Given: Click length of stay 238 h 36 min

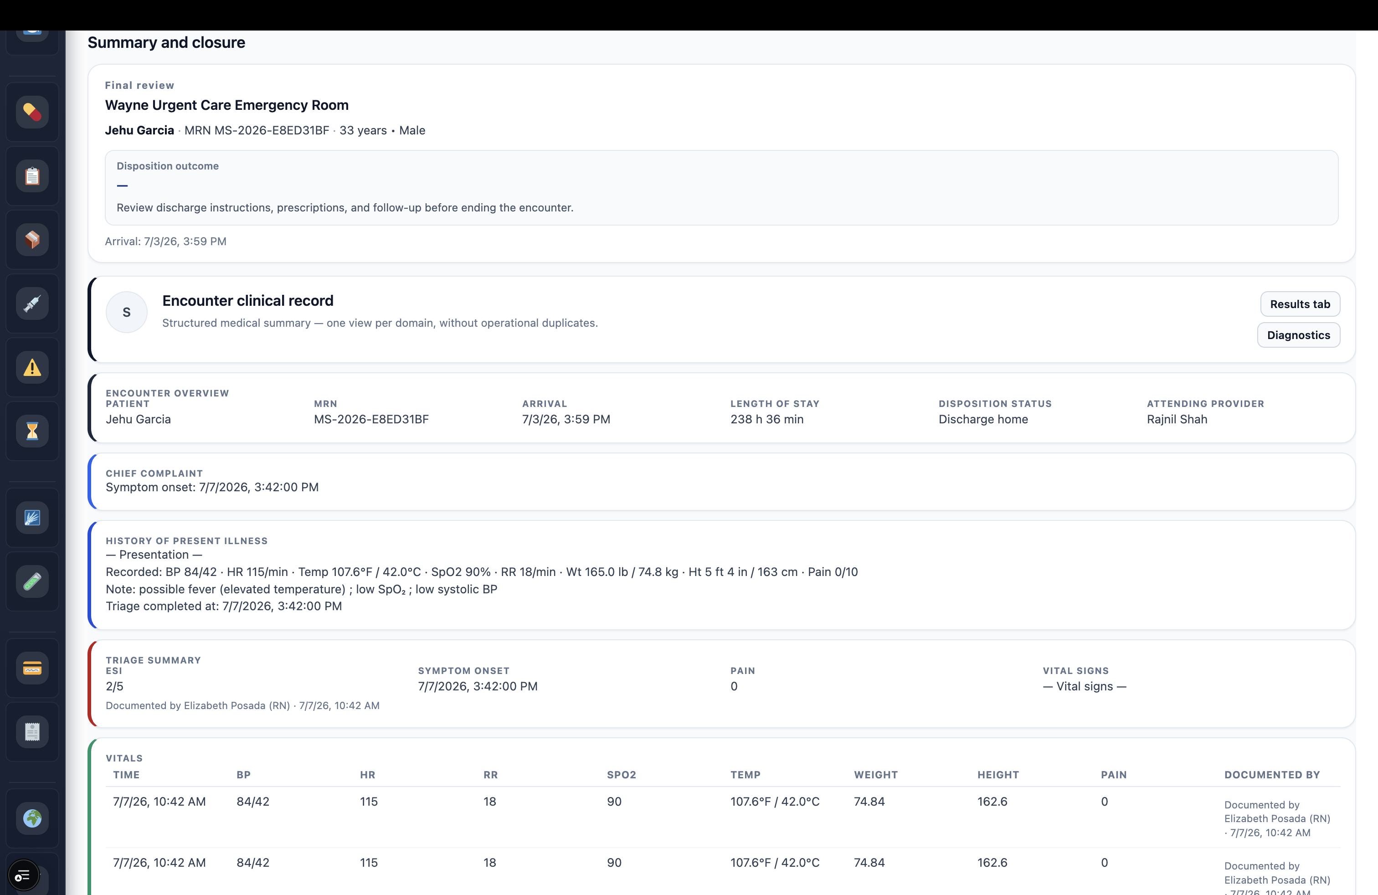Looking at the screenshot, I should click(766, 419).
